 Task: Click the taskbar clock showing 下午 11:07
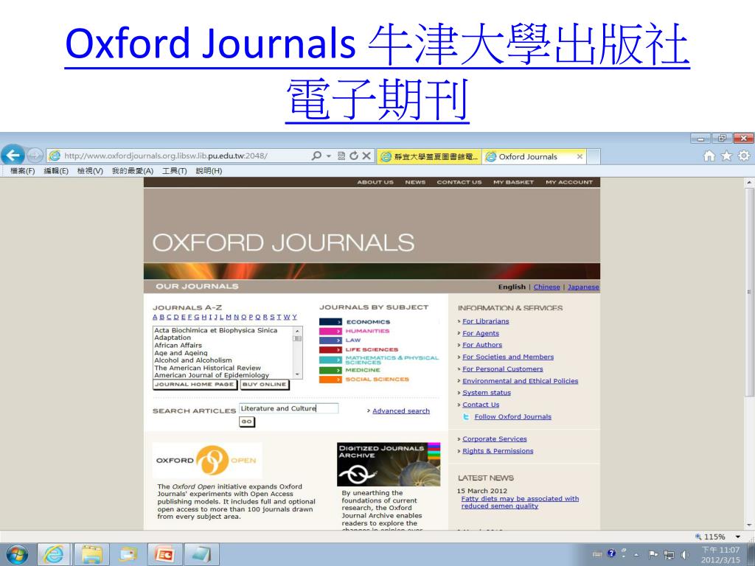pos(720,555)
